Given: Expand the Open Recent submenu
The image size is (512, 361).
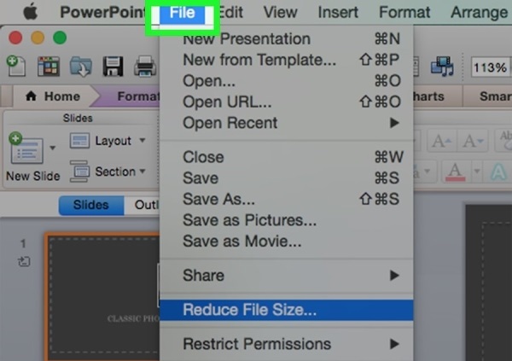Looking at the screenshot, I should (x=393, y=122).
